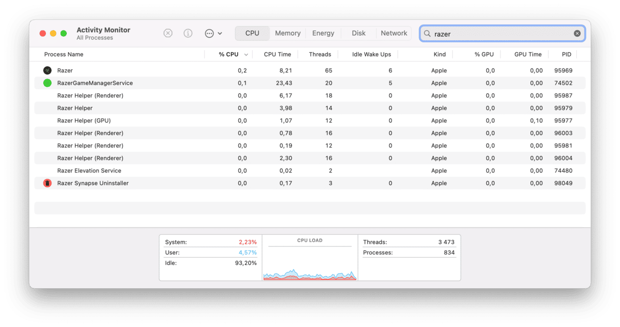Click the All Processes subtitle
This screenshot has width=620, height=327.
pyautogui.click(x=95, y=38)
